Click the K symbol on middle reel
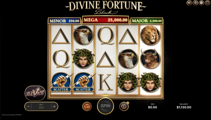 click(105, 82)
